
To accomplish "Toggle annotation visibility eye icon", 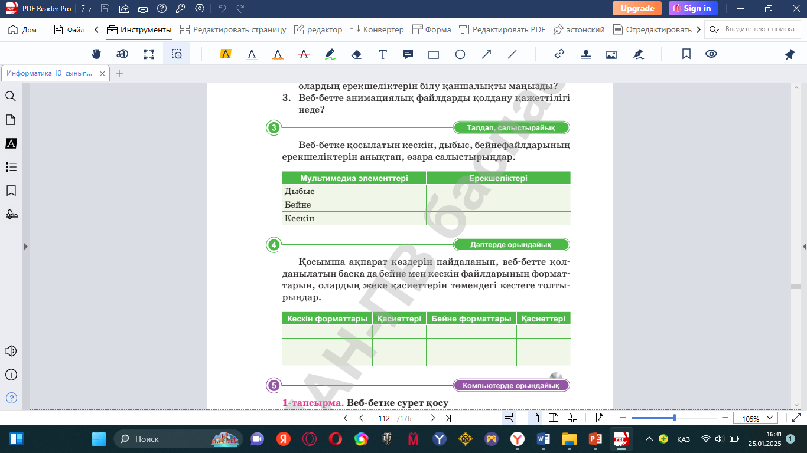I will tap(711, 54).
